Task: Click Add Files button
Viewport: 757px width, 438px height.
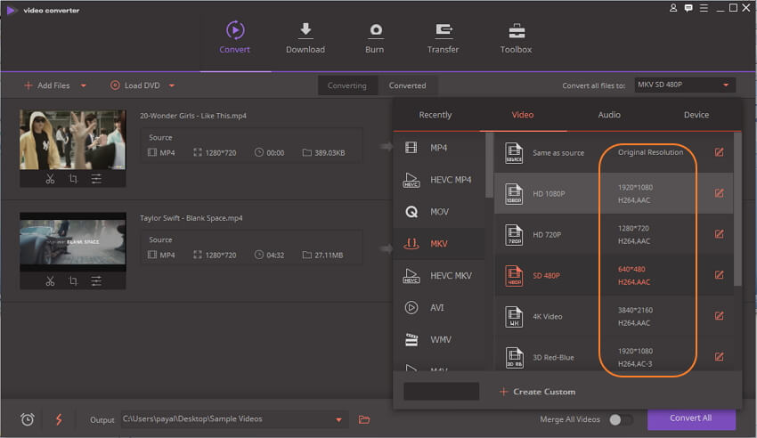Action: click(x=47, y=85)
